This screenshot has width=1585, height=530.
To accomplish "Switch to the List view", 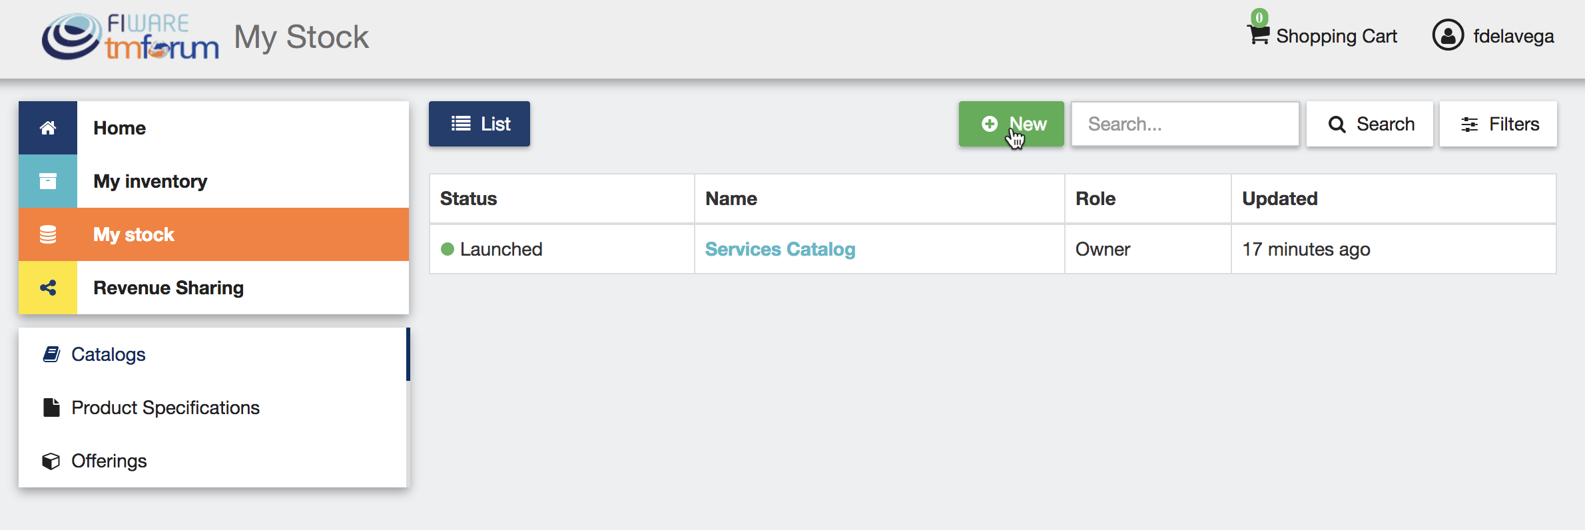I will click(479, 124).
